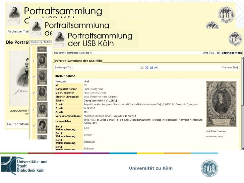Open the Senator profession link
This screenshot has height=183, width=244.
pyautogui.click(x=88, y=135)
